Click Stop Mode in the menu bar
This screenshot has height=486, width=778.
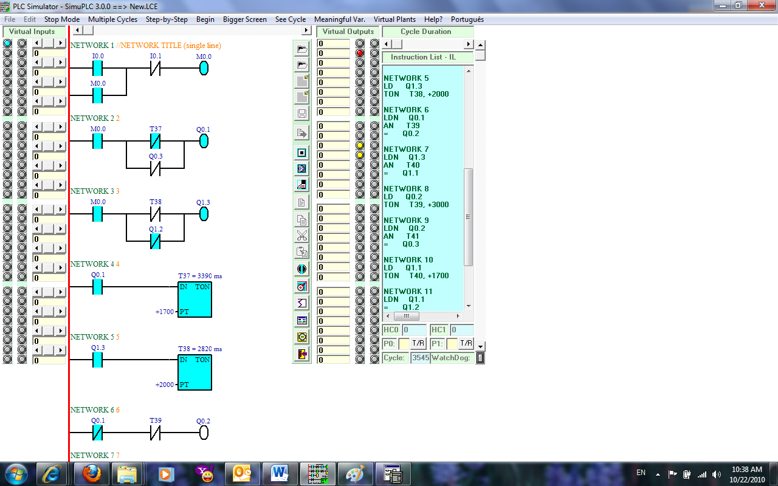tap(61, 19)
